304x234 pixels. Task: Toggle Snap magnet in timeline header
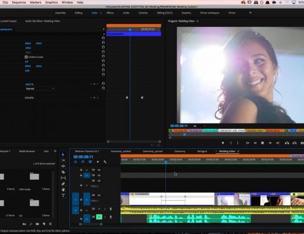(83, 162)
